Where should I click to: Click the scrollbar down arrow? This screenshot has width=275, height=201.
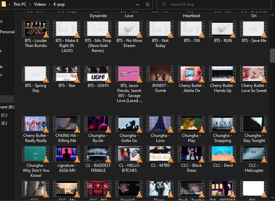(272, 198)
